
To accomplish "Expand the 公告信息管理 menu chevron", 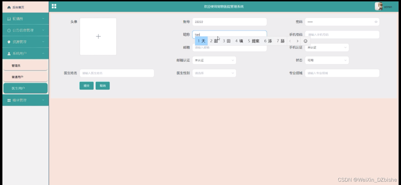I will [x=43, y=30].
